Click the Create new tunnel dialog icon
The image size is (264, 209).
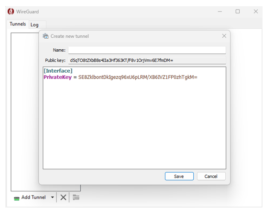(45, 36)
